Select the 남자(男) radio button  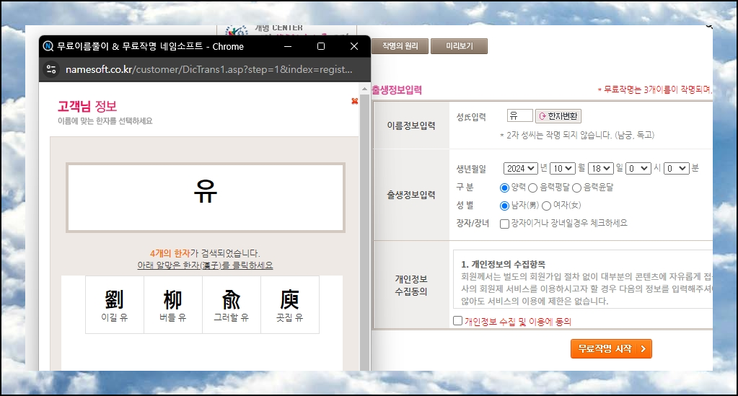pos(504,206)
